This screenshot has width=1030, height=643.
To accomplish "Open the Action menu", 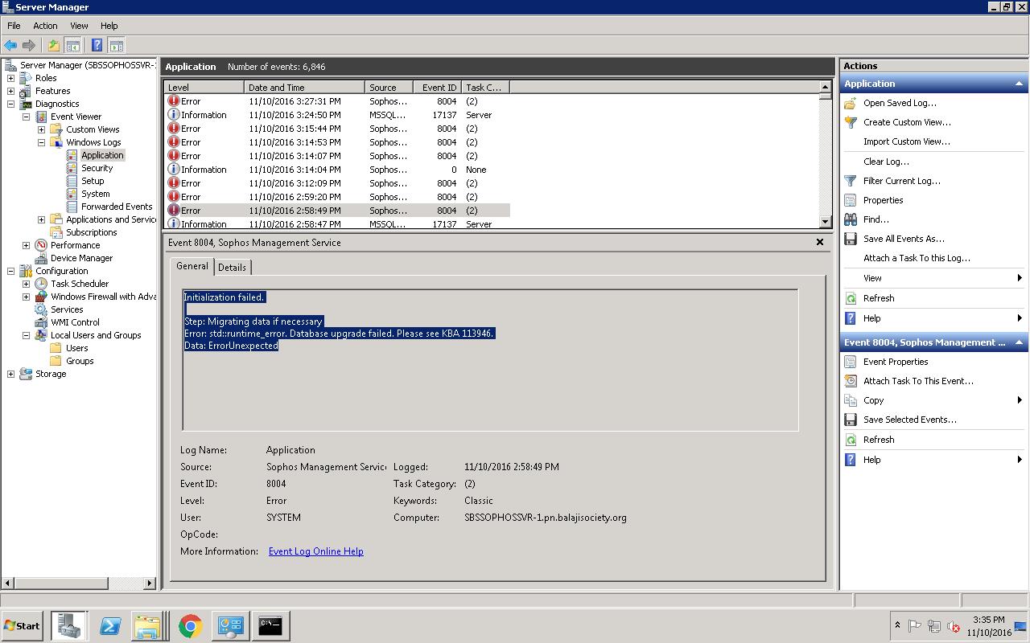I will click(x=45, y=26).
